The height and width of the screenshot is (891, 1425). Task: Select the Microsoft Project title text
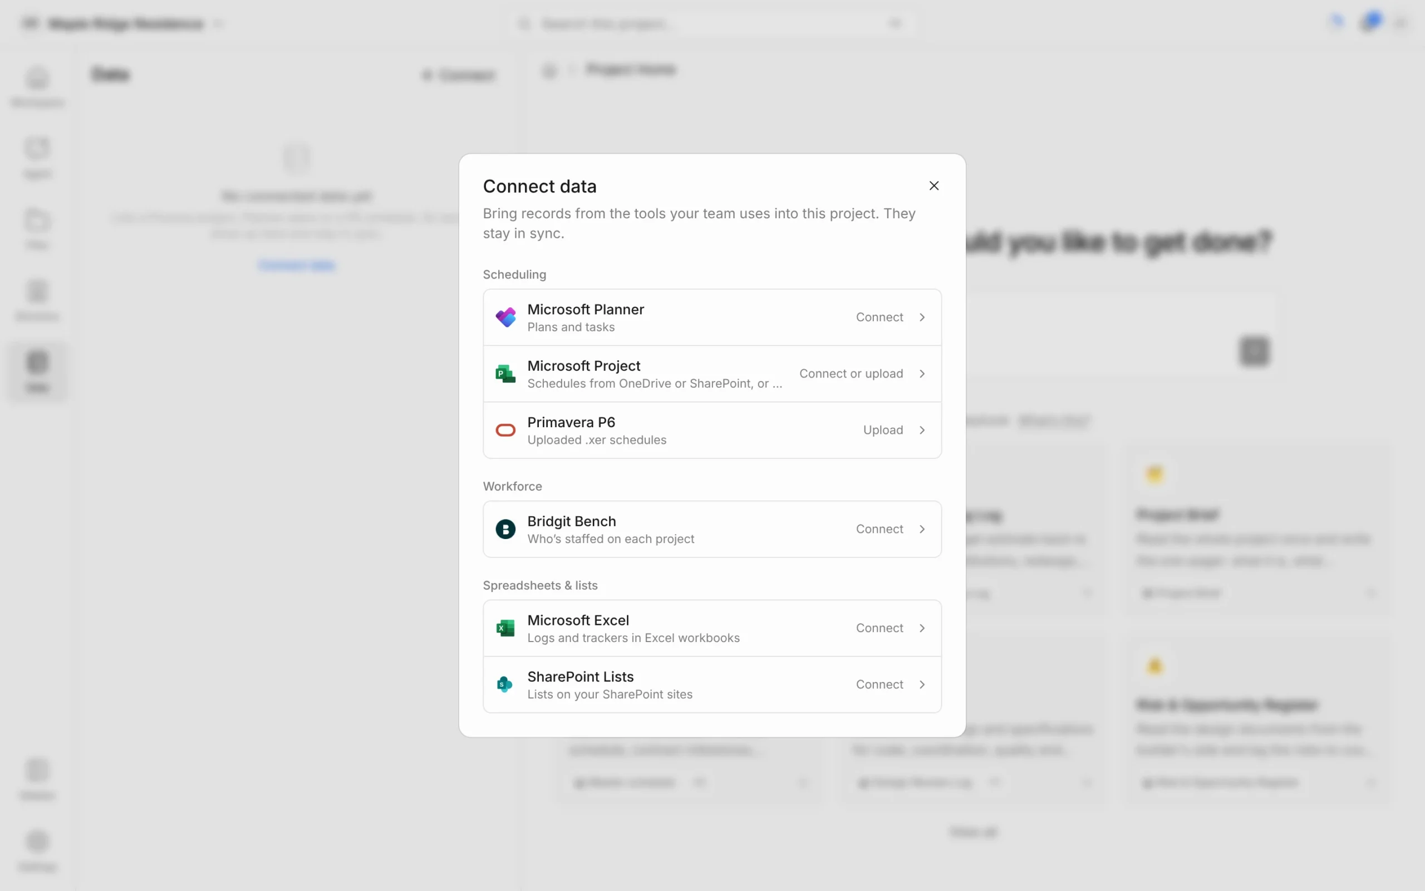click(x=583, y=366)
